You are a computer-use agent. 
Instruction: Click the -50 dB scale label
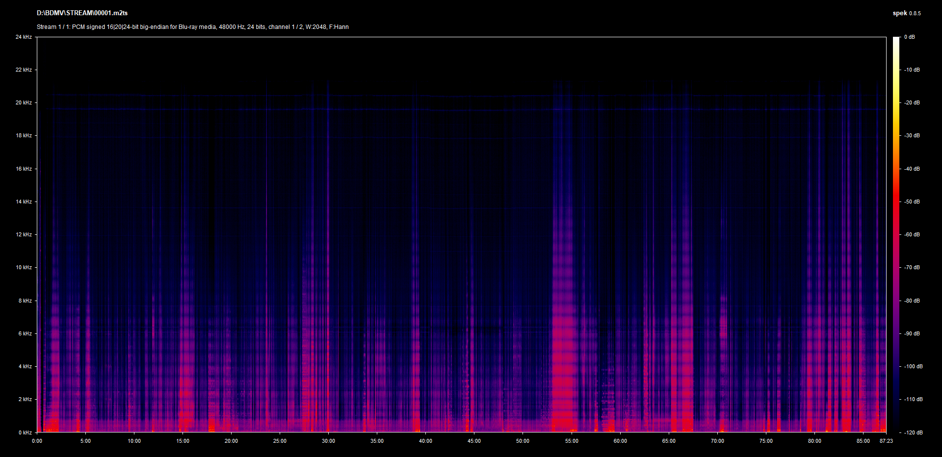click(912, 202)
